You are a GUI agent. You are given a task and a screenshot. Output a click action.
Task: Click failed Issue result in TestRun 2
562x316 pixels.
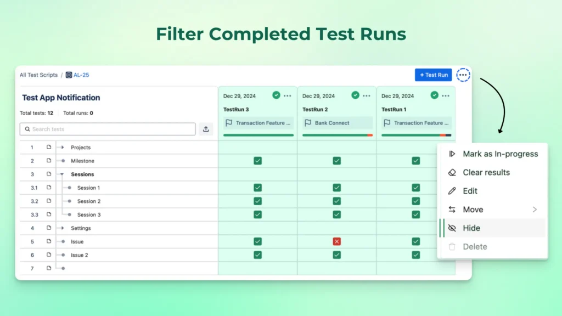pyautogui.click(x=336, y=241)
